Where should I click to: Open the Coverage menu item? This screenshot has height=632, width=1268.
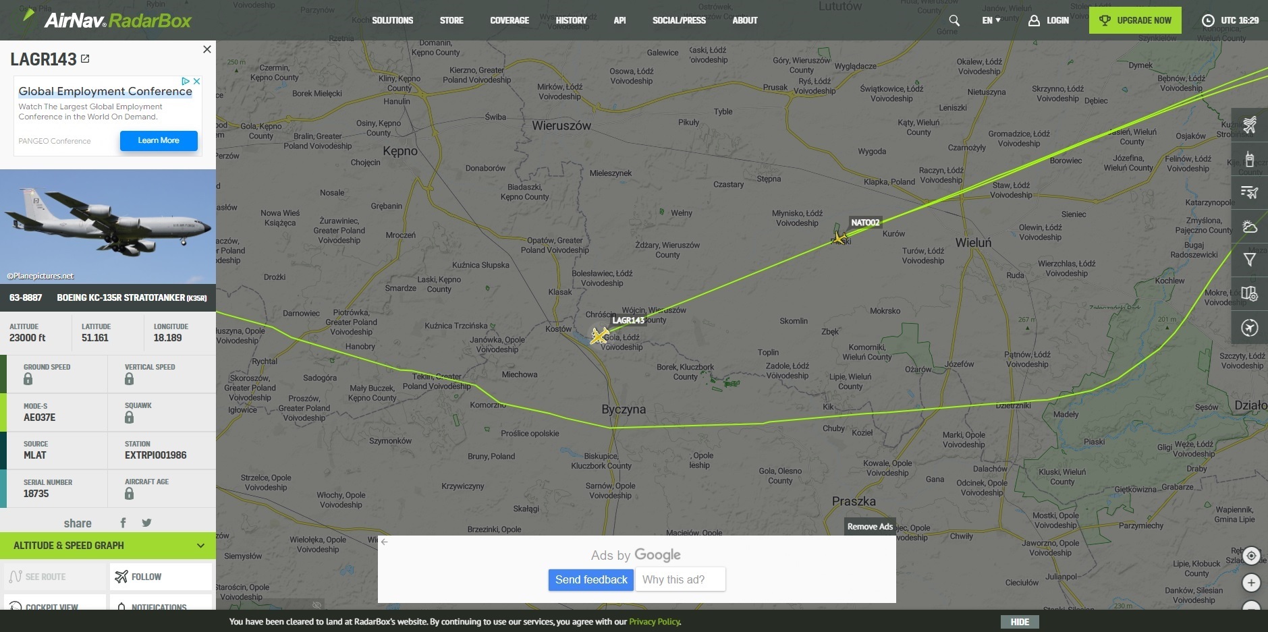509,20
